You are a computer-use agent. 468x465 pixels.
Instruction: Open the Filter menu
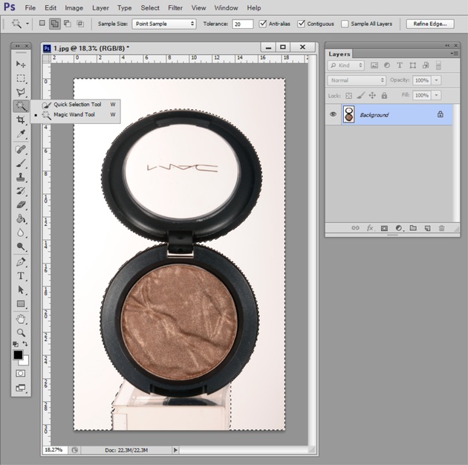pos(175,7)
